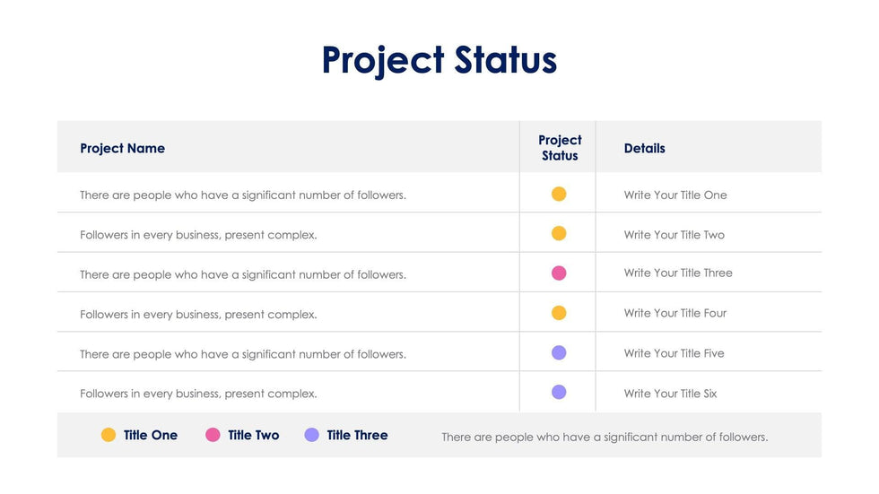Select the yellow status dot beside Title Two
This screenshot has width=879, height=494.
click(x=559, y=233)
